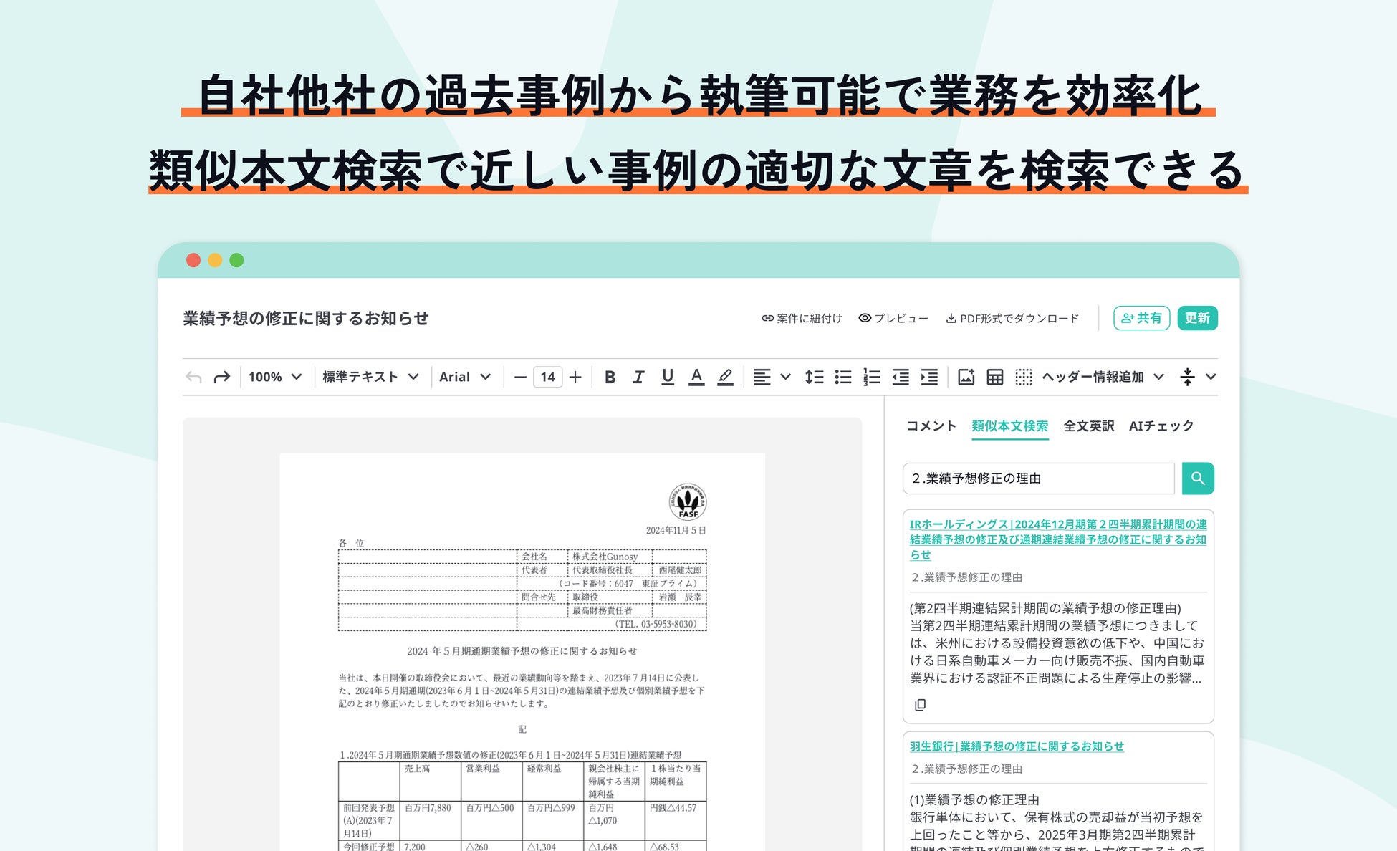Screen dimensions: 1397x851
Task: Toggle bold formatting
Action: click(610, 377)
